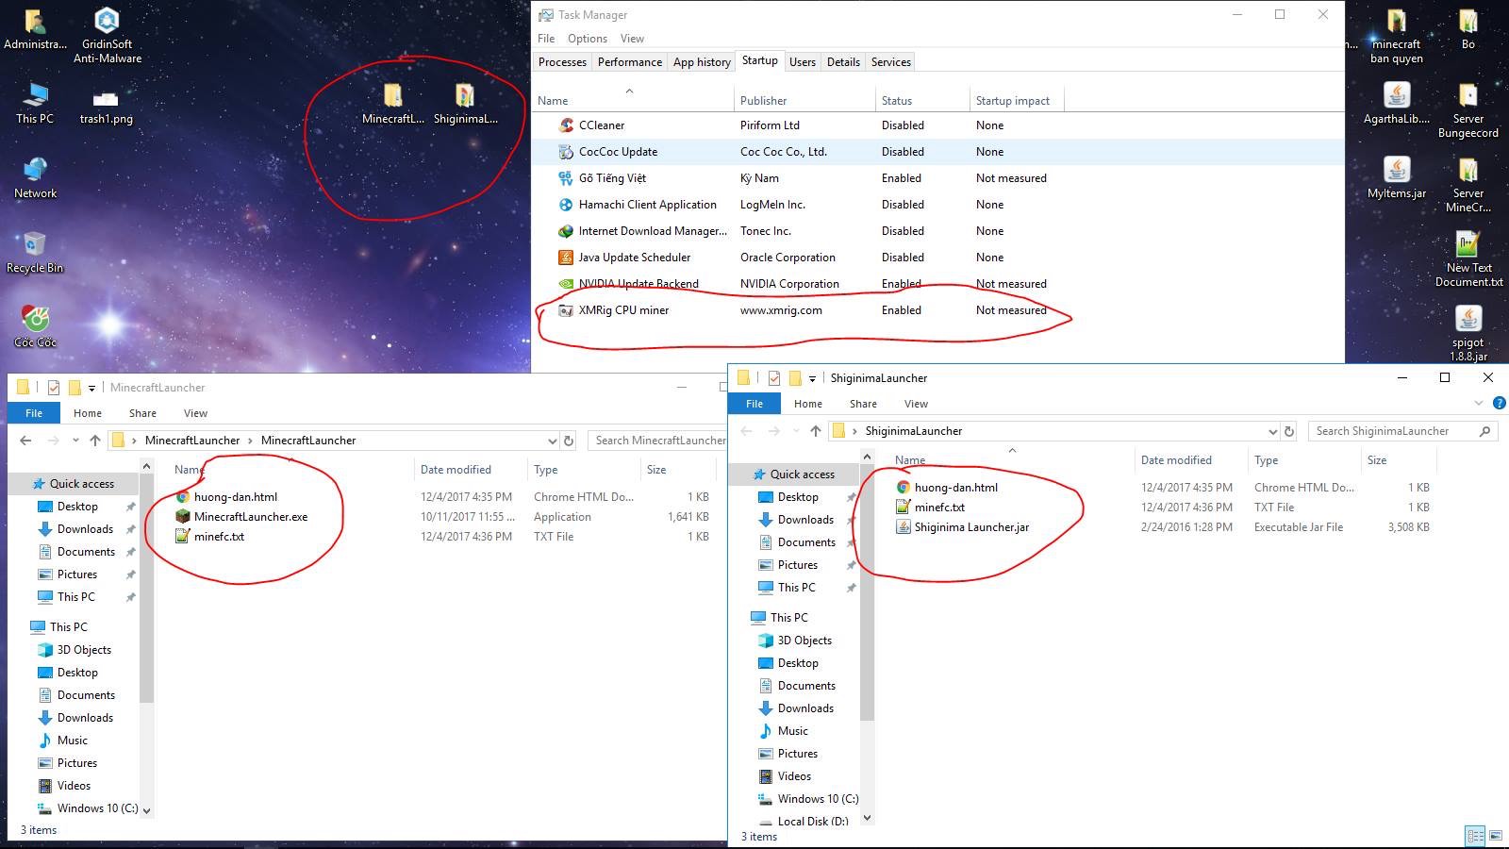Sort startup items by Status column

(922, 101)
